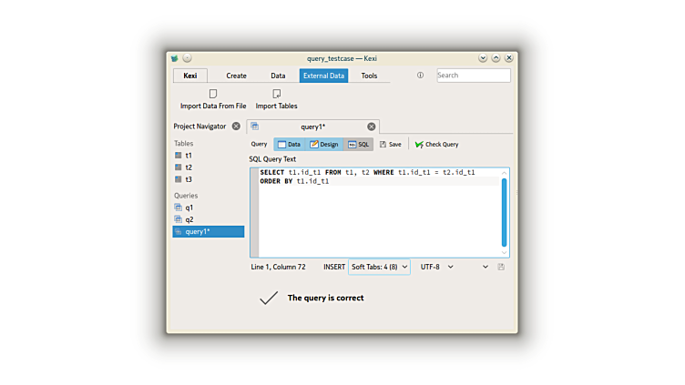This screenshot has height=385, width=685.
Task: Close the query1* tab
Action: click(x=371, y=127)
